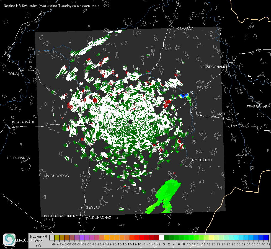Click the road number 41 label

tap(210, 81)
